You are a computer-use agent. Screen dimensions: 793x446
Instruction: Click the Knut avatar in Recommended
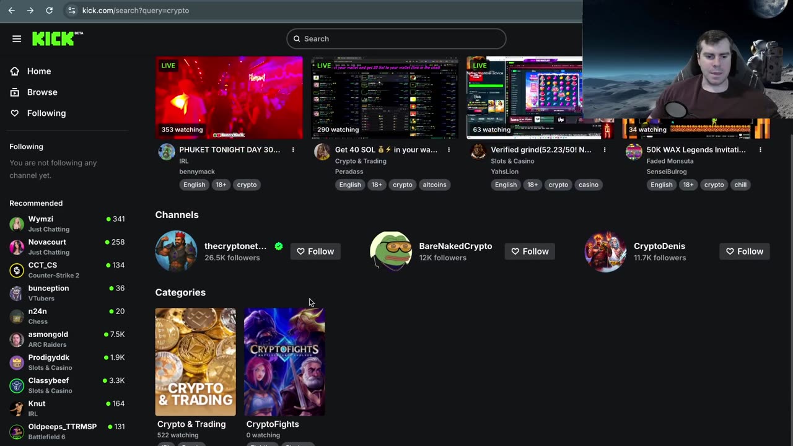click(17, 409)
